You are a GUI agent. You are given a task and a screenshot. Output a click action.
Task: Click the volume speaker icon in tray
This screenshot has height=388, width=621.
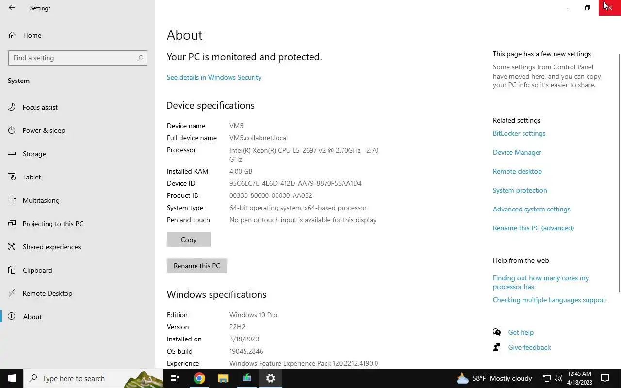[558, 378]
